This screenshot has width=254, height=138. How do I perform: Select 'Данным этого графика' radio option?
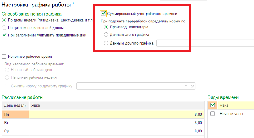[106, 35]
